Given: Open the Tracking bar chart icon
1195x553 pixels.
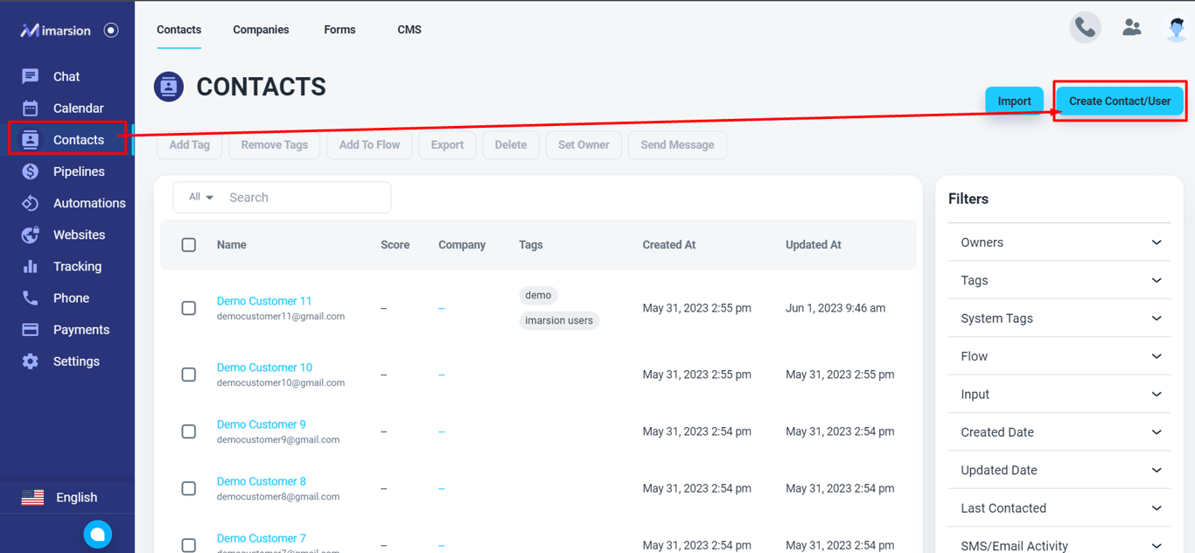Looking at the screenshot, I should click(31, 266).
